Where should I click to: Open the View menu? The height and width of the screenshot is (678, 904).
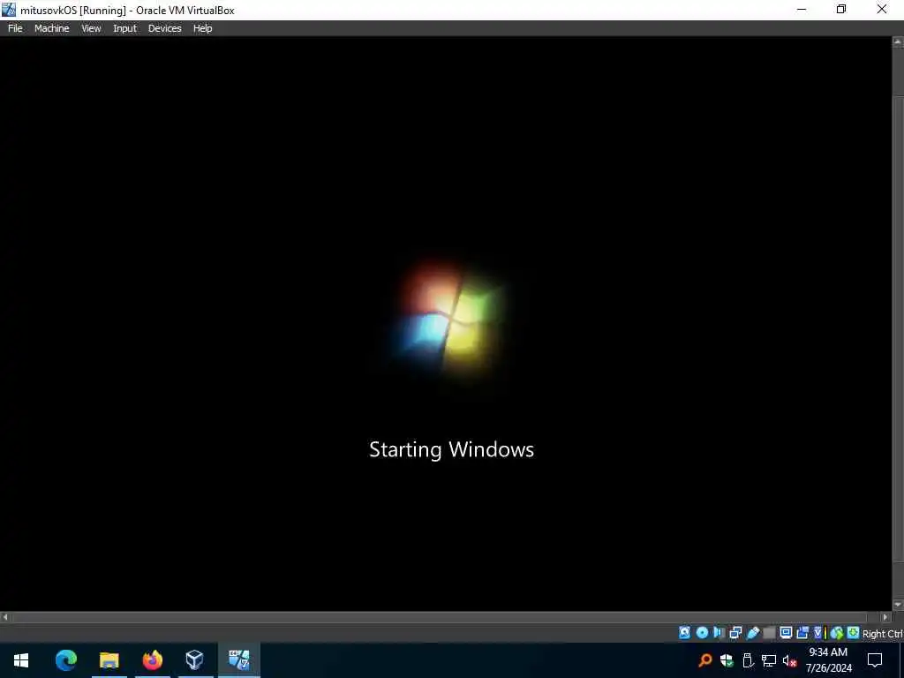point(91,28)
